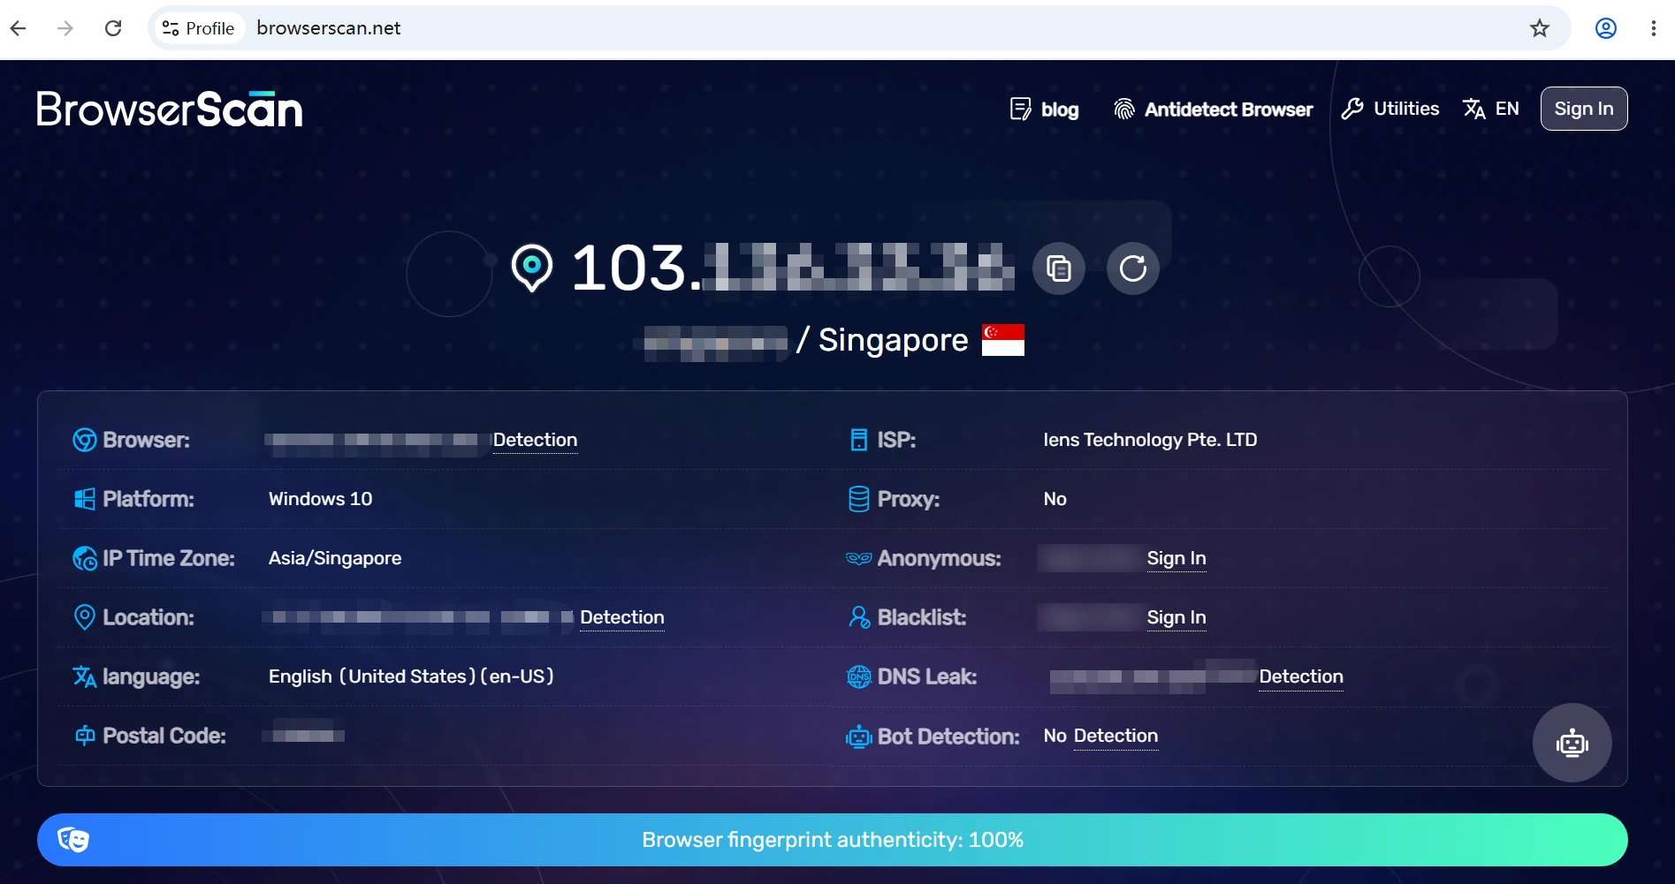Click the Sign In button in header
The width and height of the screenshot is (1675, 884).
1584,109
